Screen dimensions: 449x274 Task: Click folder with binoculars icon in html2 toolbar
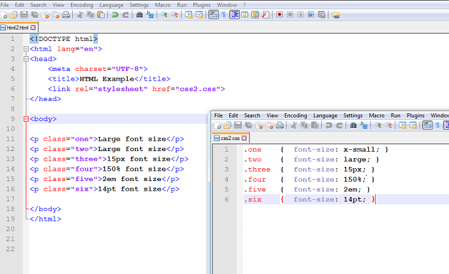pyautogui.click(x=336, y=15)
